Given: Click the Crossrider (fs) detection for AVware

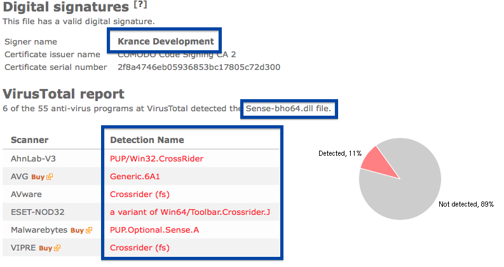Looking at the screenshot, I should (140, 195).
